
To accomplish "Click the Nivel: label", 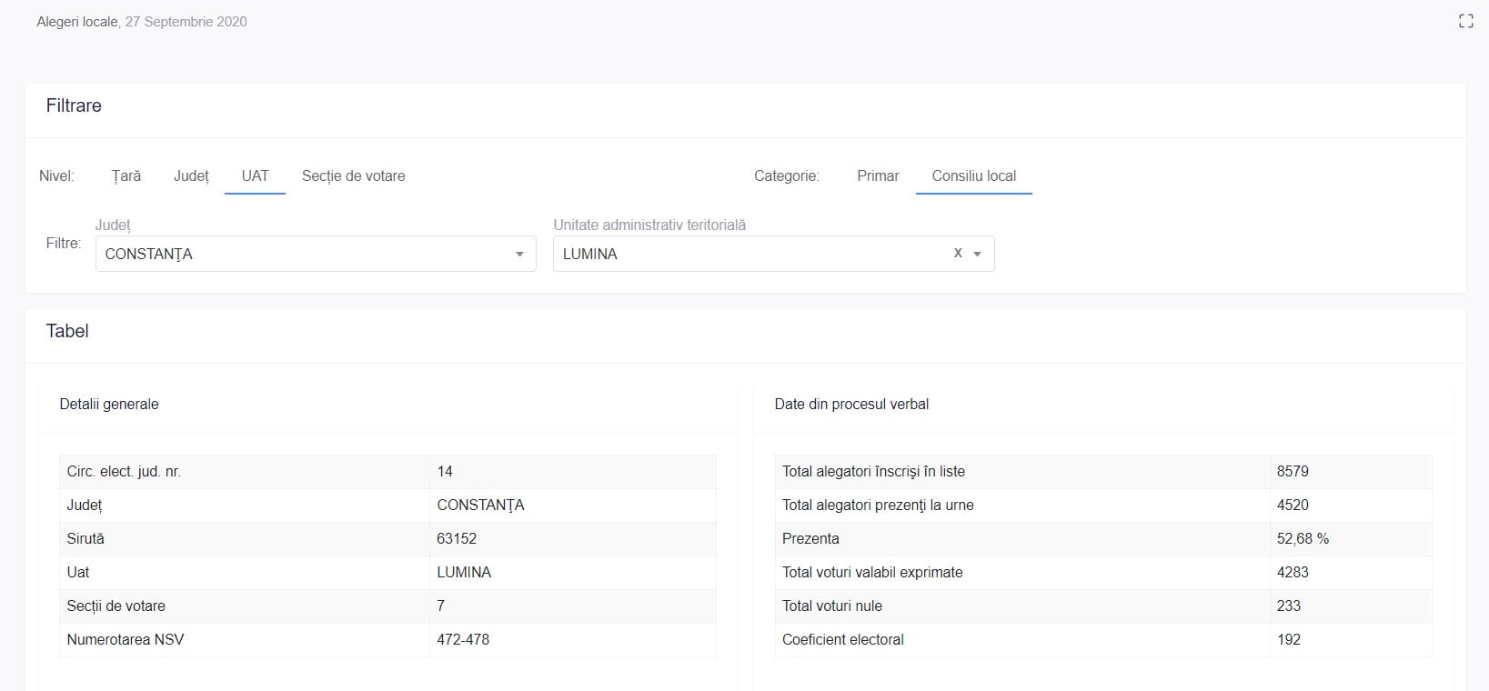I will (x=56, y=175).
